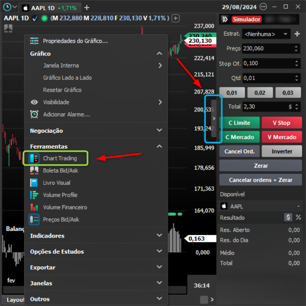Select Resetar Gráfico menu entry
Viewport: 306px width, 306px height.
[62, 90]
